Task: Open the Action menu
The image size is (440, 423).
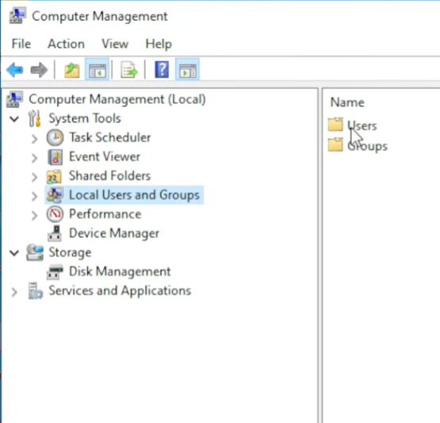Action: tap(67, 44)
